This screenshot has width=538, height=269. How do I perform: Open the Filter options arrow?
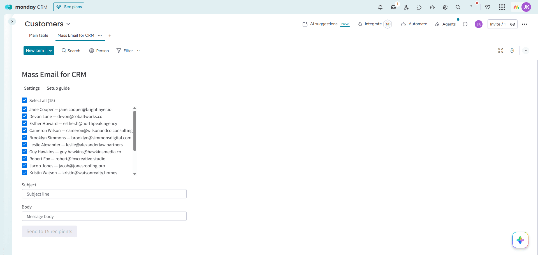[138, 51]
